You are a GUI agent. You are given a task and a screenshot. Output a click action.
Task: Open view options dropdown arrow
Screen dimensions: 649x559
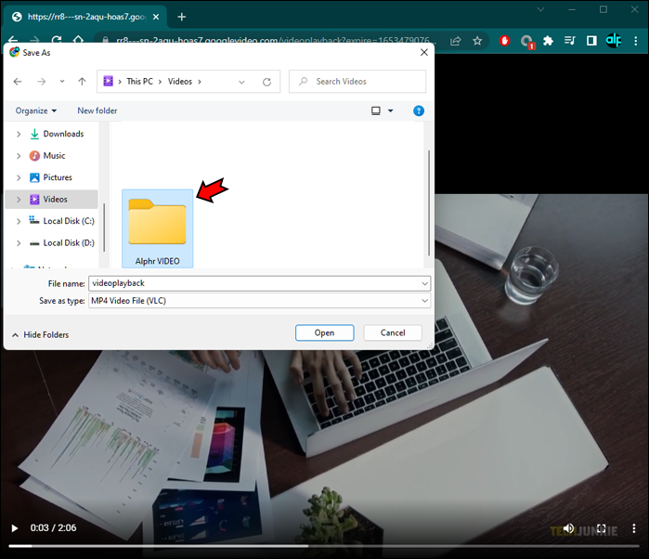(x=390, y=110)
